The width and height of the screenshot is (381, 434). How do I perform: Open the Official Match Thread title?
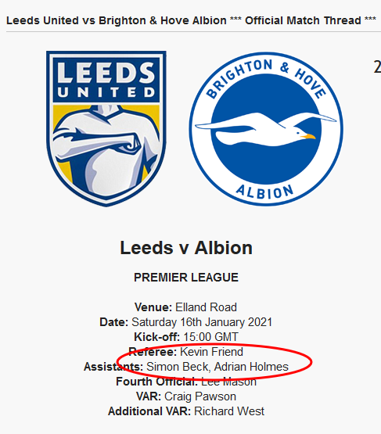click(x=191, y=20)
